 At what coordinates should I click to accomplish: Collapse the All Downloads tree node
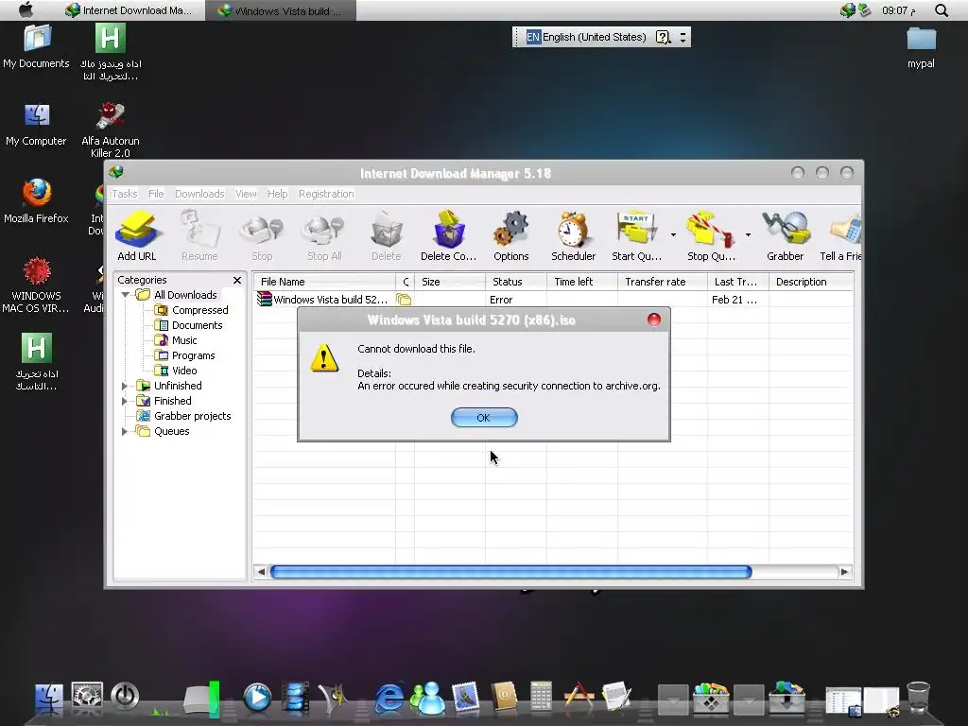click(x=126, y=295)
